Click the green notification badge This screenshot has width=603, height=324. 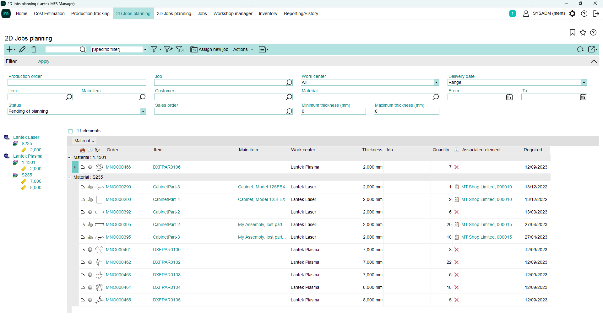coord(512,13)
